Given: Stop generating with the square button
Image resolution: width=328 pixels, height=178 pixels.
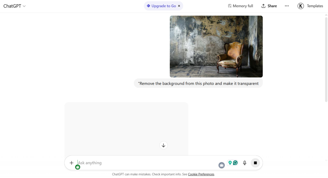Looking at the screenshot, I should 255,163.
